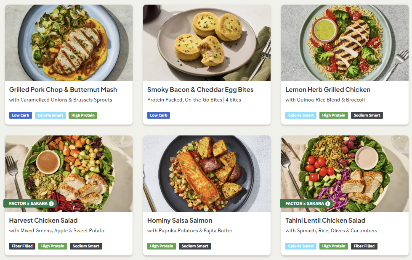Click Smoky Bacon & Cheddar Egg Bites title
Image resolution: width=412 pixels, height=260 pixels.
click(200, 90)
